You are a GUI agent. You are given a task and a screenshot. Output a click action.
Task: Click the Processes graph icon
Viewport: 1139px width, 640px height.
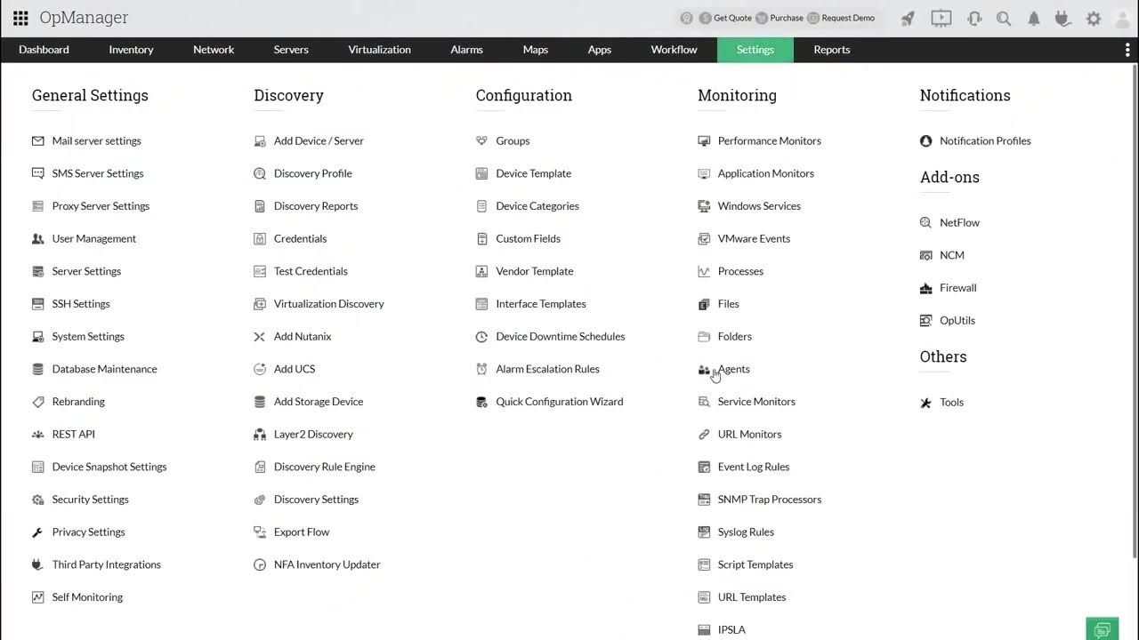(704, 271)
